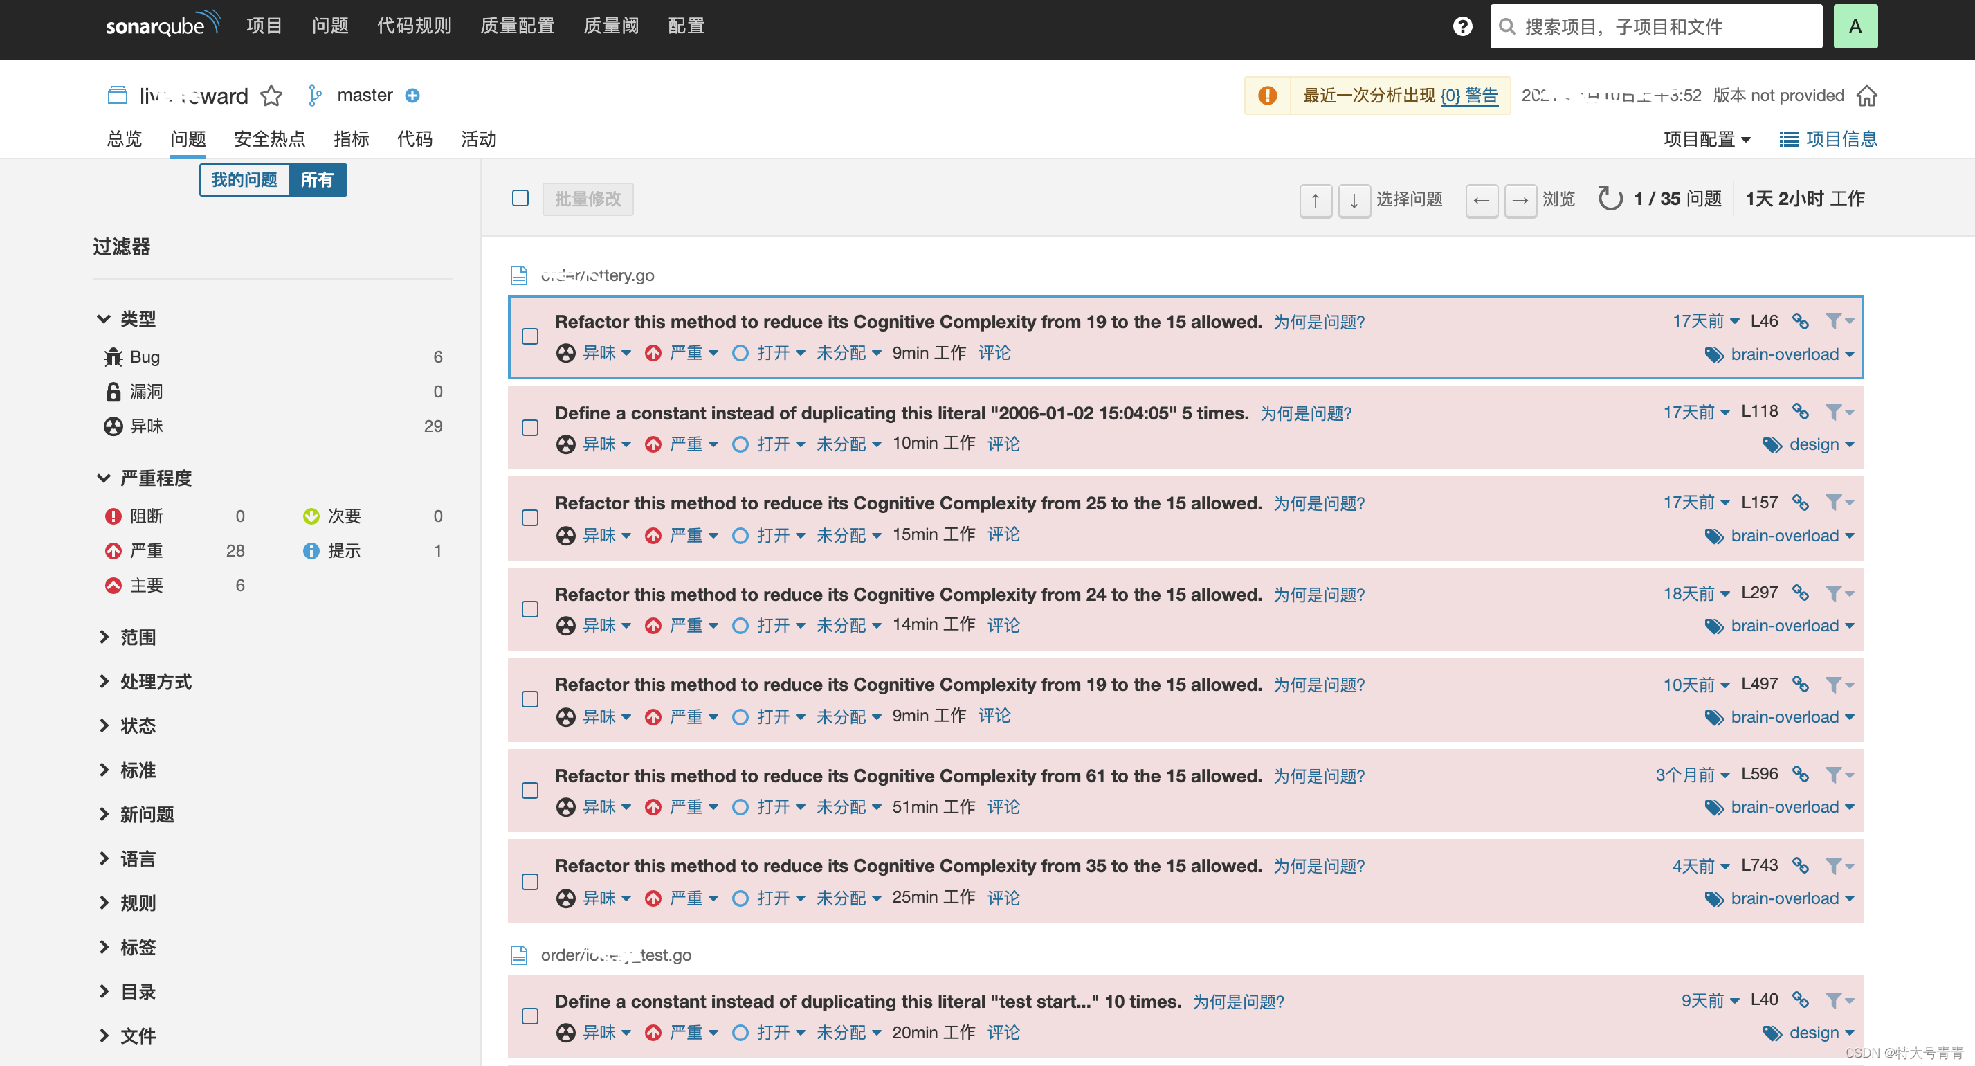Go to the project home icon
1975x1066 pixels.
[1866, 96]
